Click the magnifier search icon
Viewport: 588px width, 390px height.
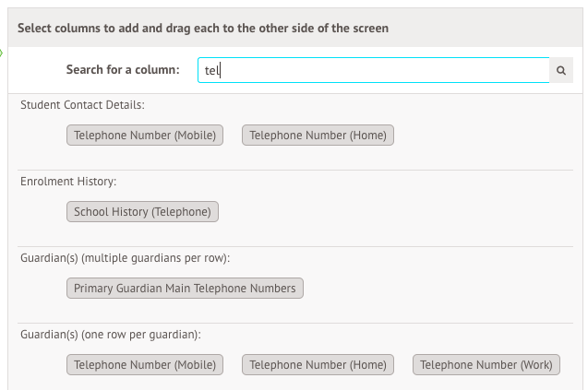point(560,70)
